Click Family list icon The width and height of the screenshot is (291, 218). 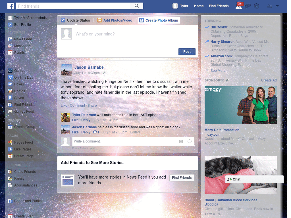10,179
